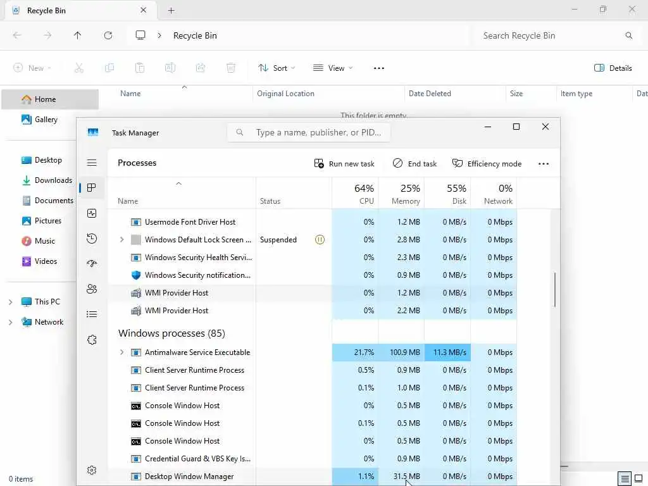648x486 pixels.
Task: Open Downloads in File Explorer sidebar
Action: (x=47, y=180)
